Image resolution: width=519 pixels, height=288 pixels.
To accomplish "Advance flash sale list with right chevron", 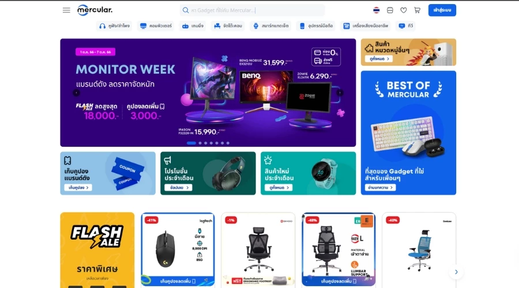I will (x=456, y=272).
